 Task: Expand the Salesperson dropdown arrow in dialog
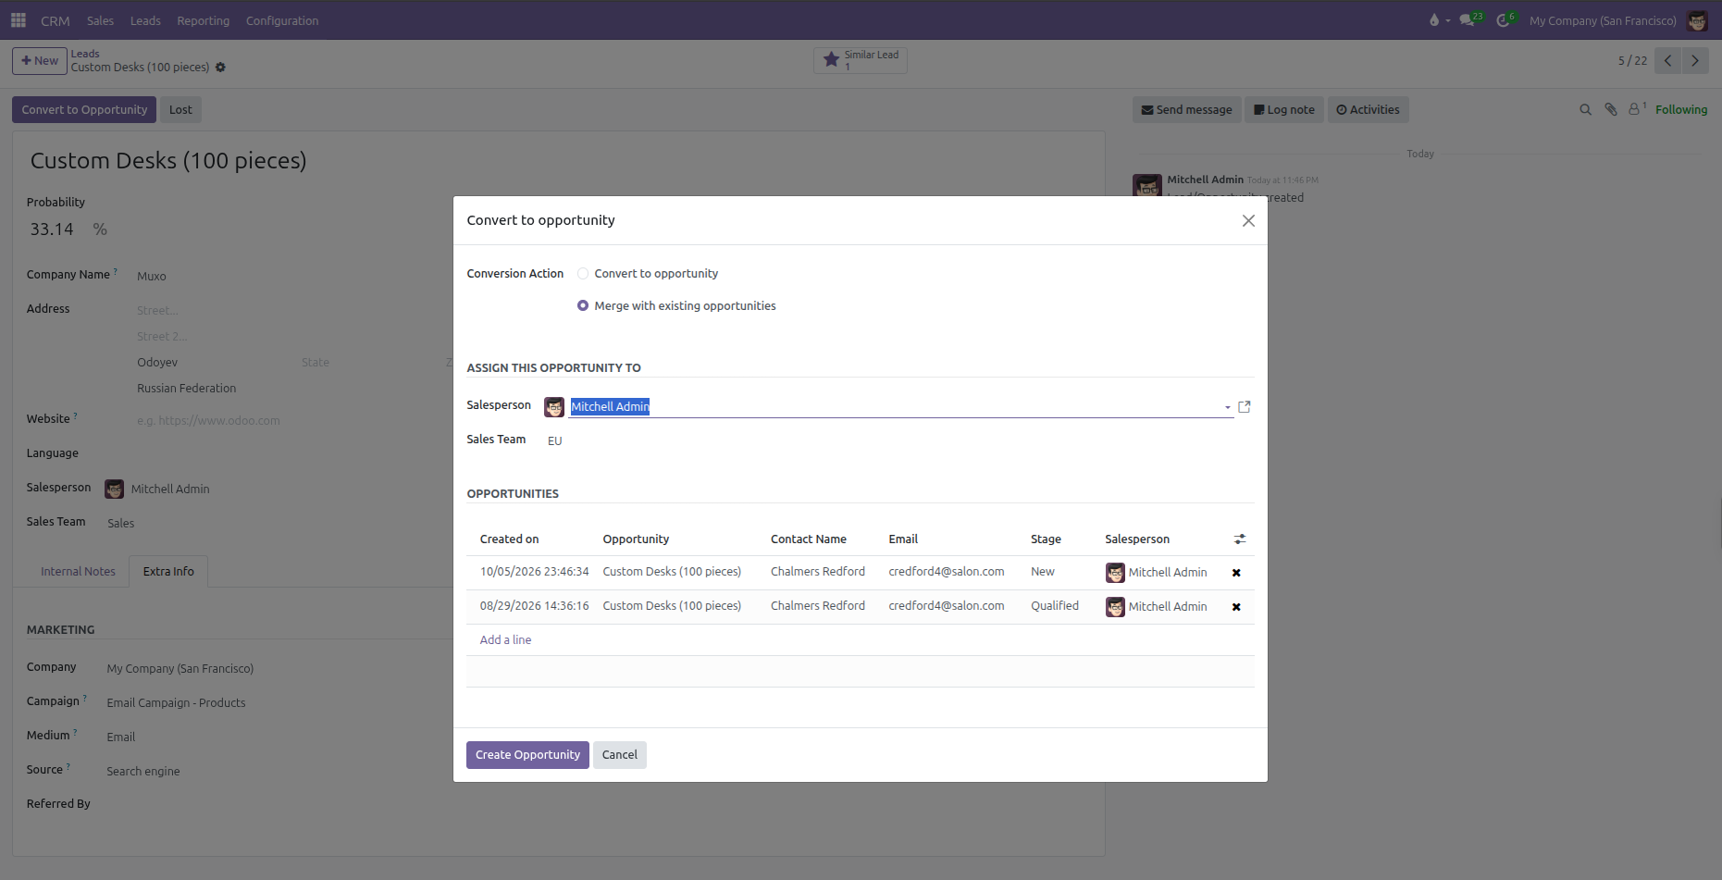pos(1228,407)
